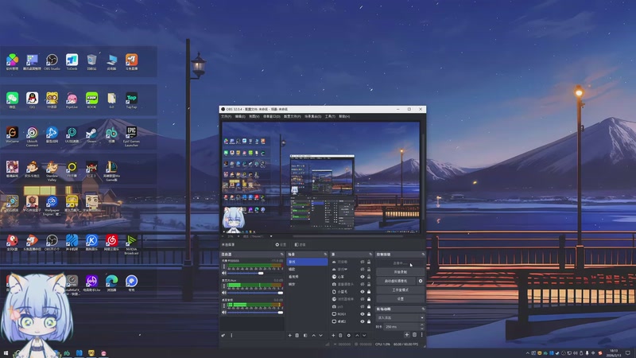This screenshot has height=358, width=636.
Task: Move selected scene down
Action: [x=321, y=335]
